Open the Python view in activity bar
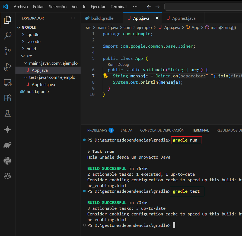Viewport: 242px width, 236px height. coord(8,161)
